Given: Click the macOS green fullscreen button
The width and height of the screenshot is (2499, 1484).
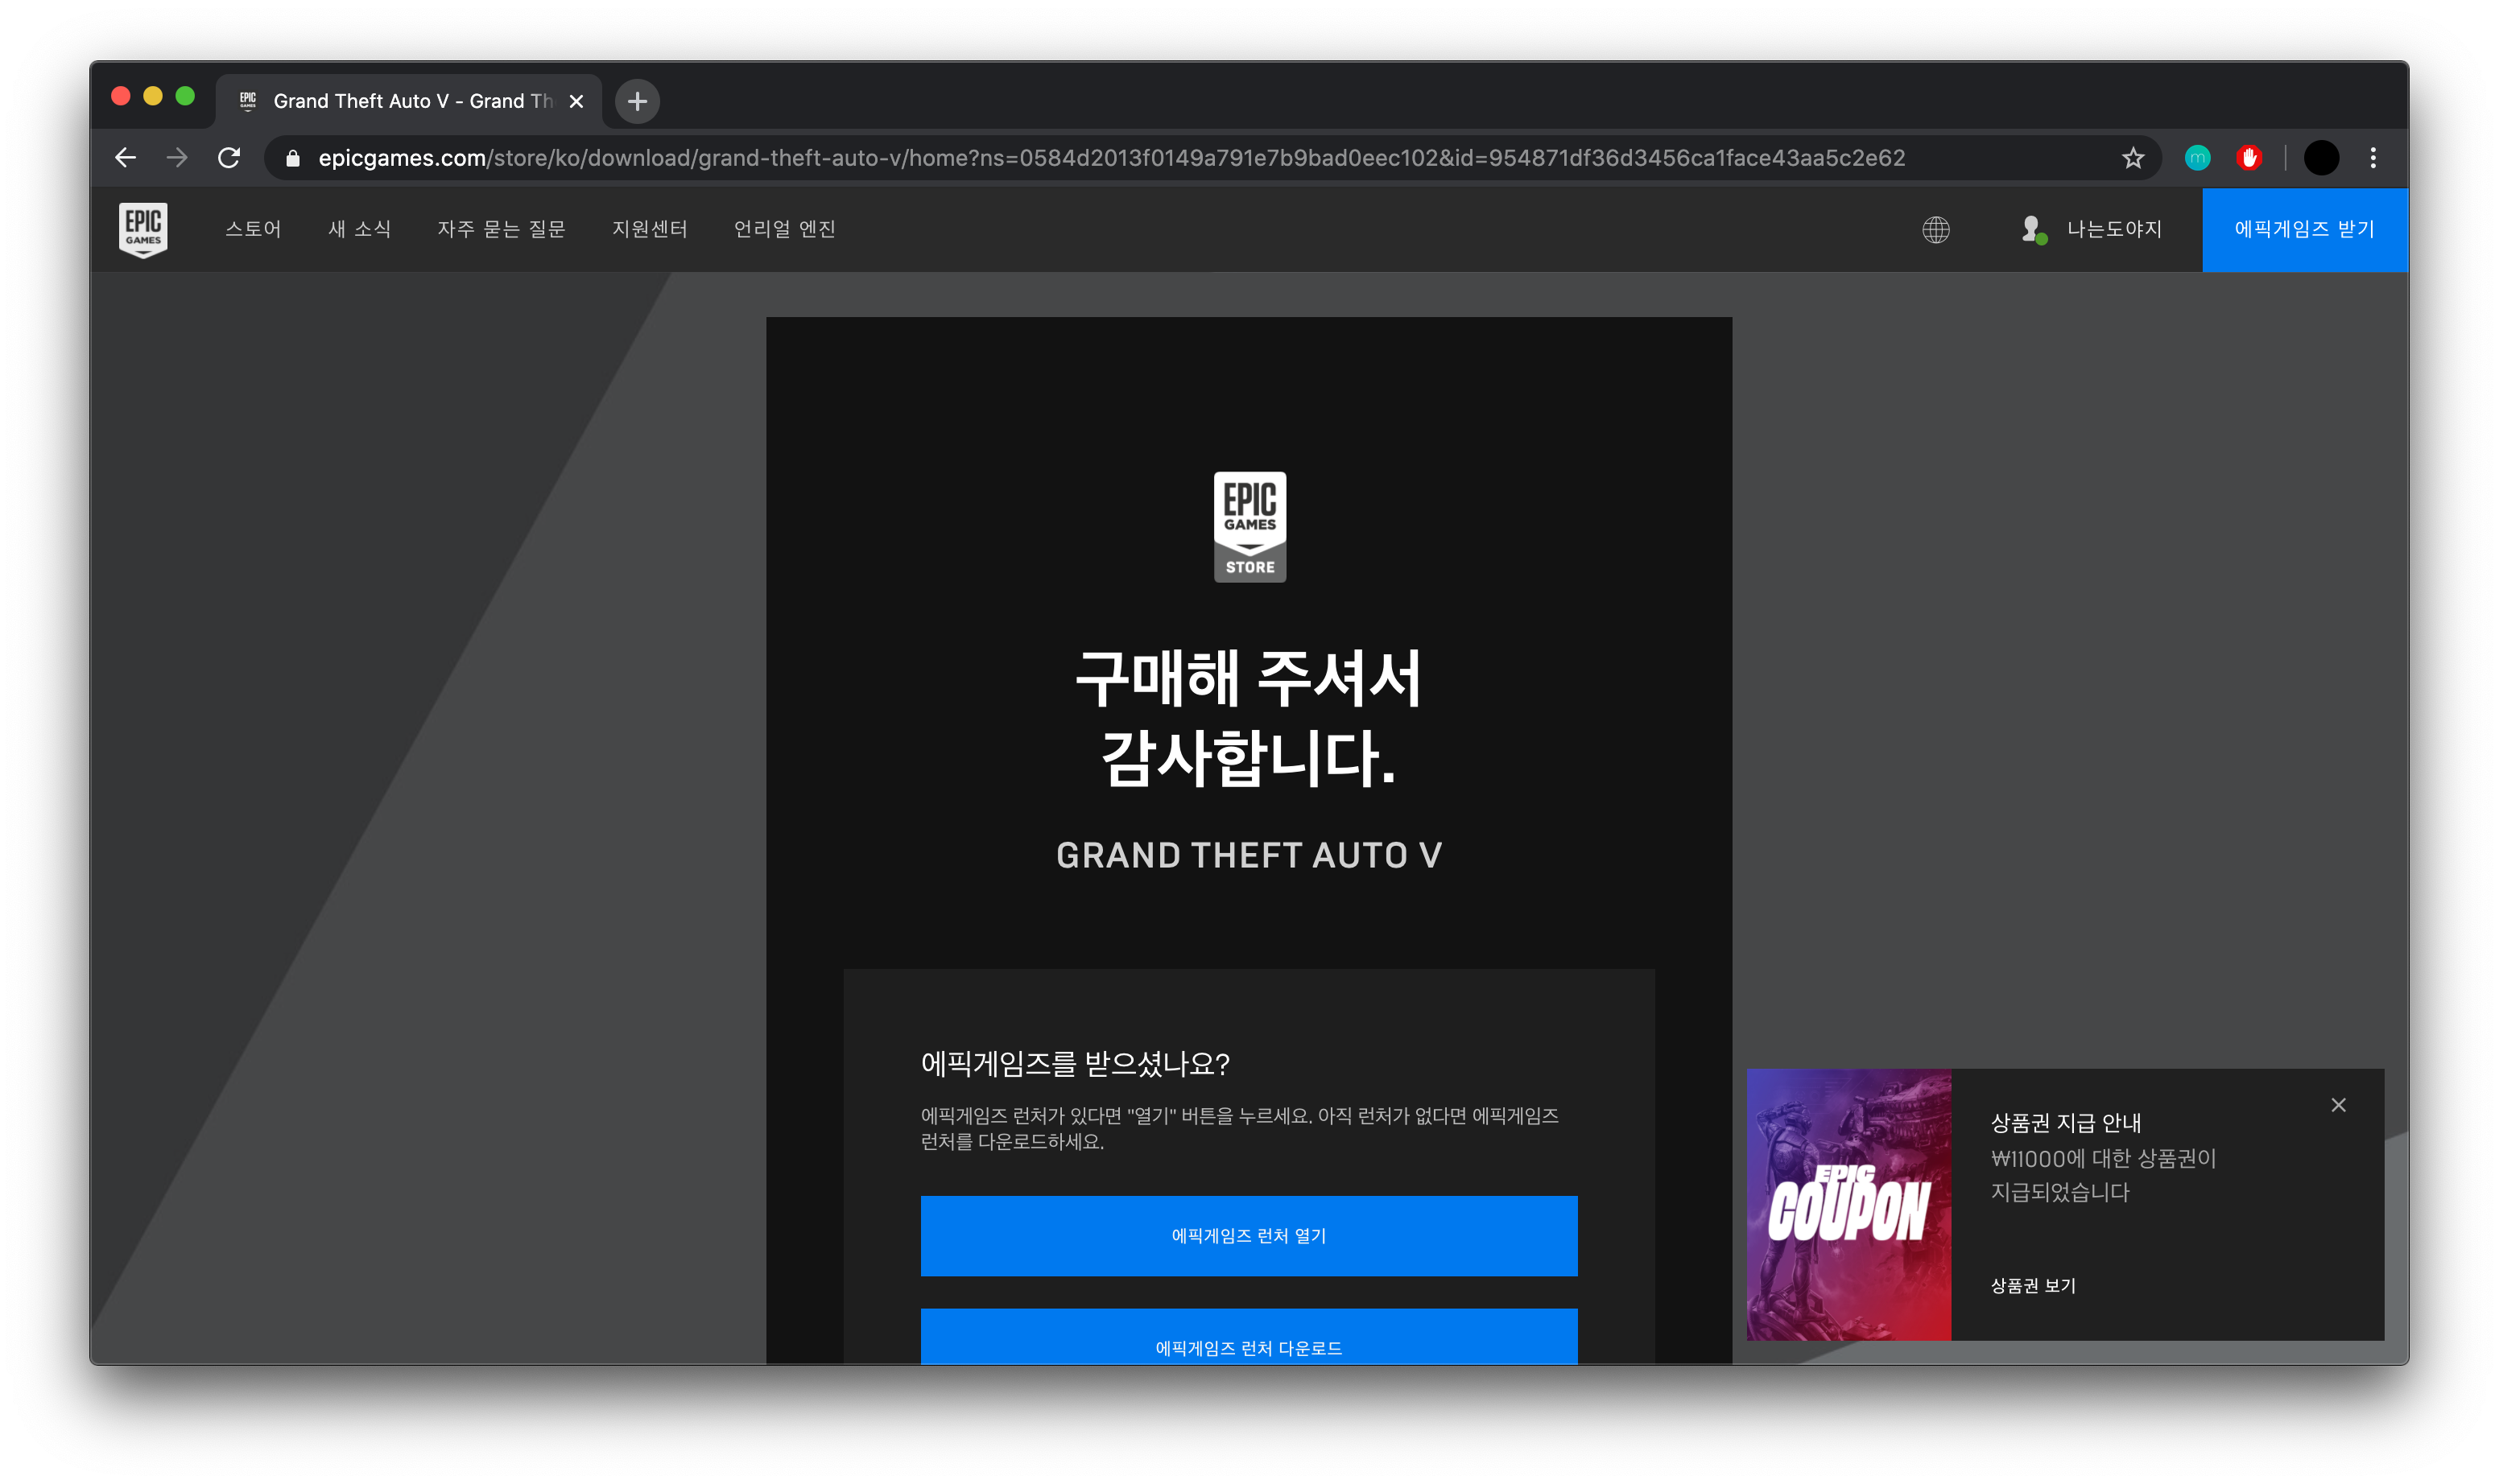Looking at the screenshot, I should click(185, 96).
